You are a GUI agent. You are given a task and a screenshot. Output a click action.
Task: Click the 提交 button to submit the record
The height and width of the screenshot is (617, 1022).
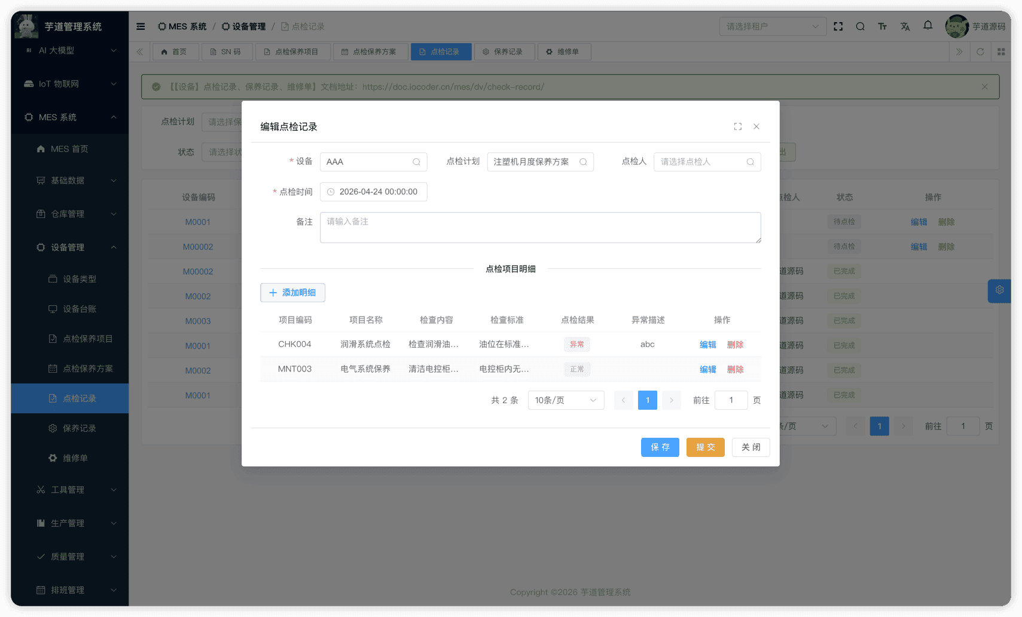coord(705,447)
